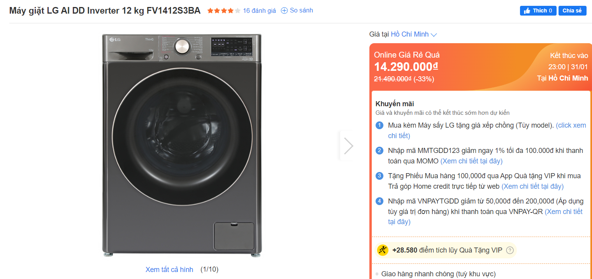
Task: Click the chevron next to Hồ Chí Minh
Action: pos(434,35)
